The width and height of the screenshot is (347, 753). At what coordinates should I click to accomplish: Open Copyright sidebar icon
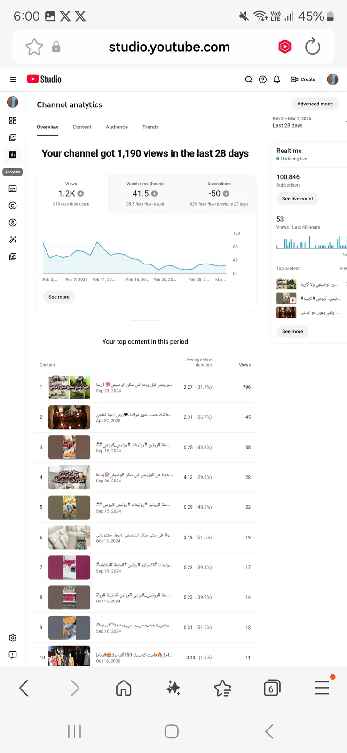[13, 206]
